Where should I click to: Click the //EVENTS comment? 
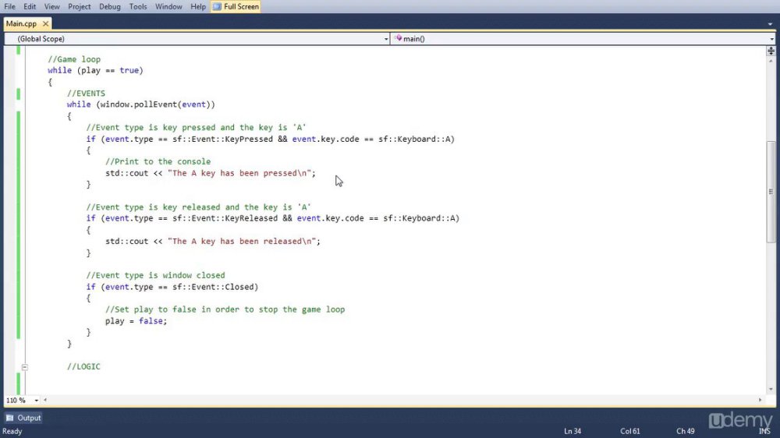[x=86, y=94]
